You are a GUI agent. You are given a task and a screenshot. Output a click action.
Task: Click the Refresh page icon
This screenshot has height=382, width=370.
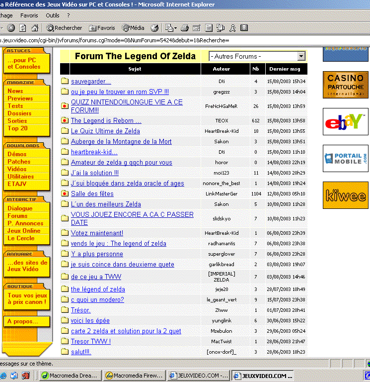coord(23,28)
